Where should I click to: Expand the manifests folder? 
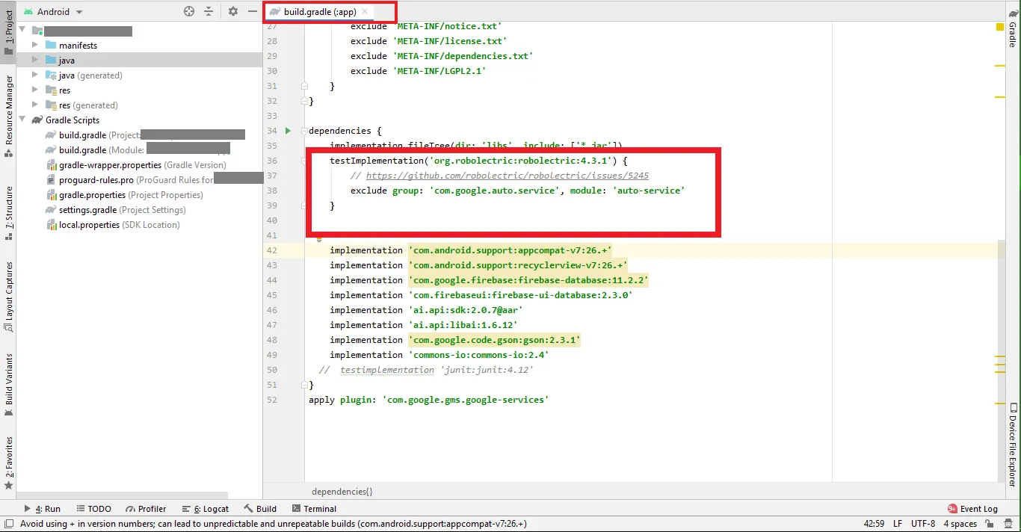tap(35, 45)
